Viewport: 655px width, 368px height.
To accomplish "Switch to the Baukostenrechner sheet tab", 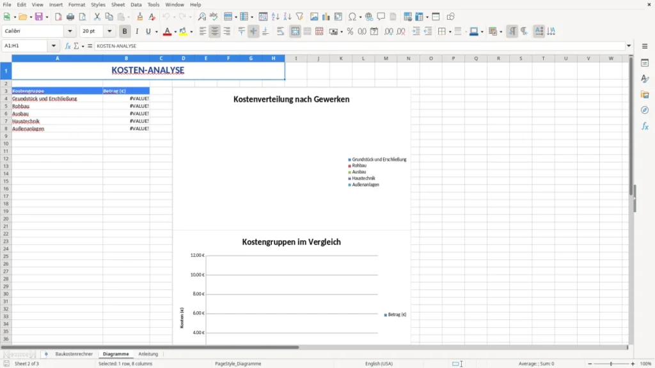I will click(x=74, y=354).
